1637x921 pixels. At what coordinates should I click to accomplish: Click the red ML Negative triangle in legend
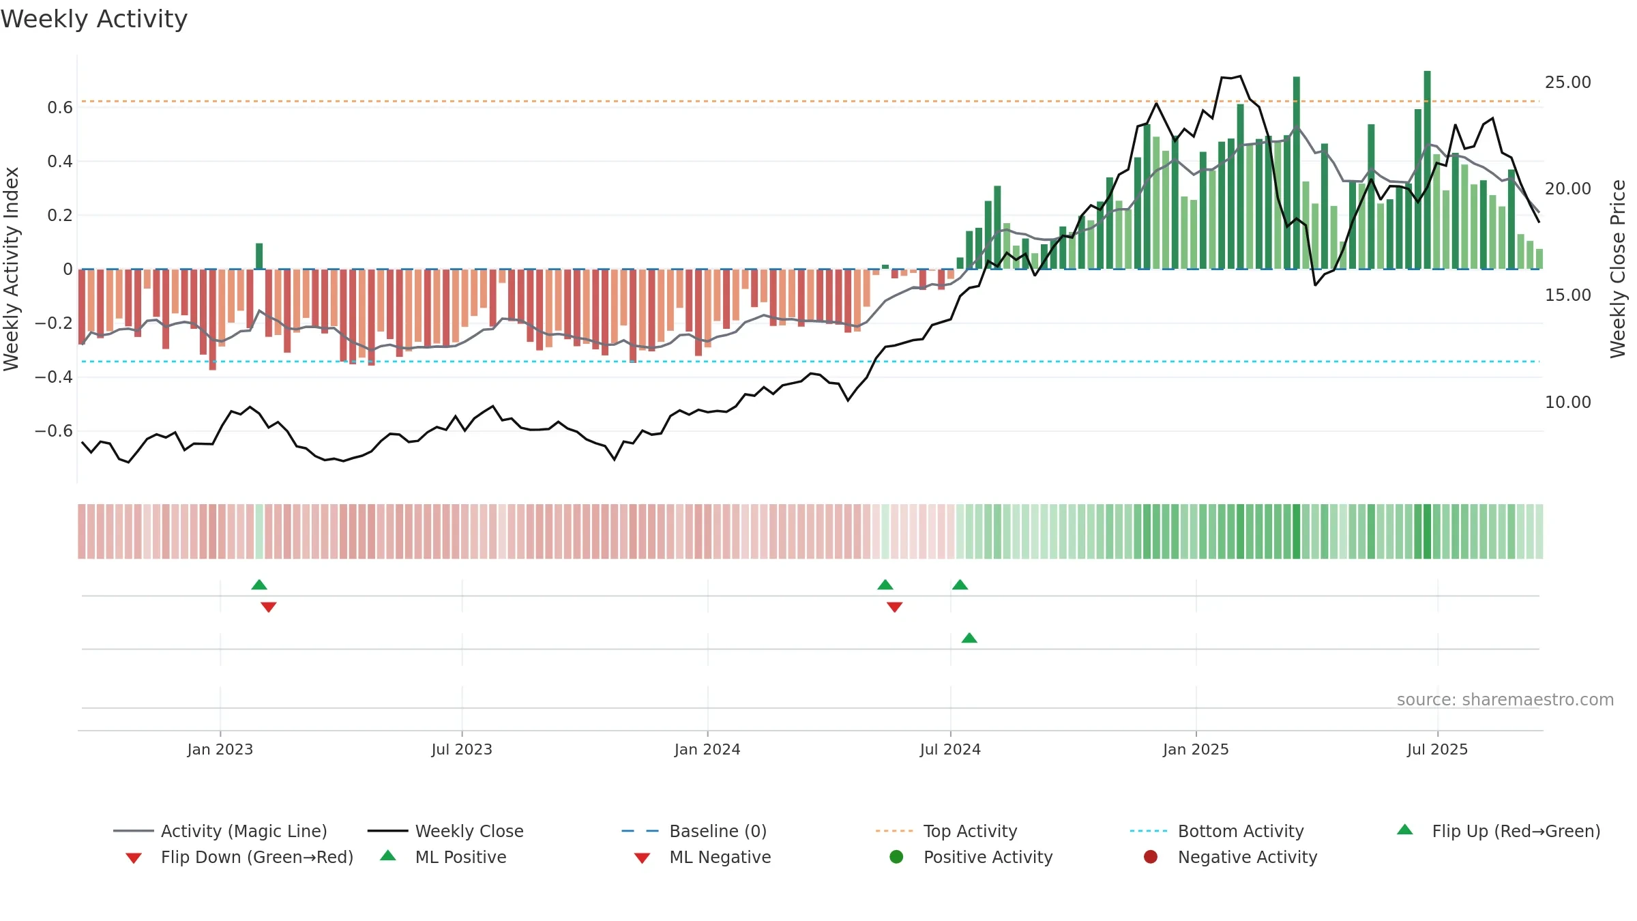click(x=643, y=858)
